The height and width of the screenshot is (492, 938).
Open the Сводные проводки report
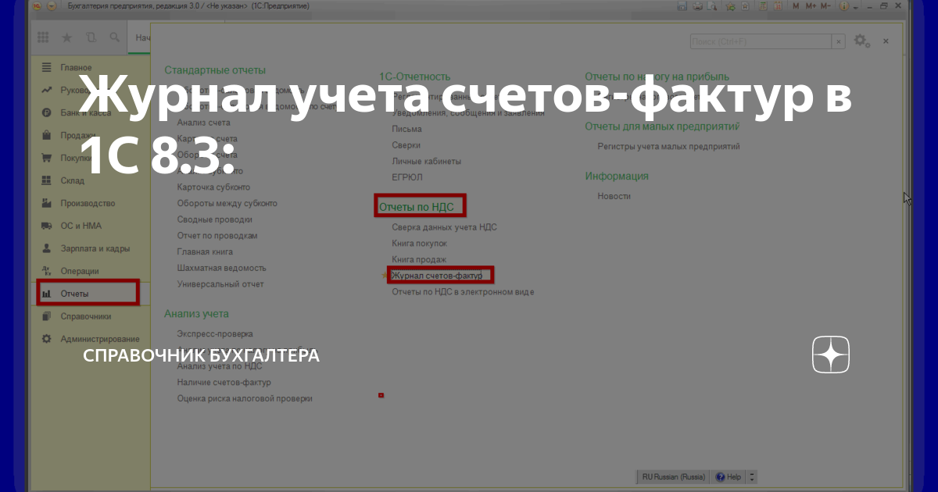point(214,219)
